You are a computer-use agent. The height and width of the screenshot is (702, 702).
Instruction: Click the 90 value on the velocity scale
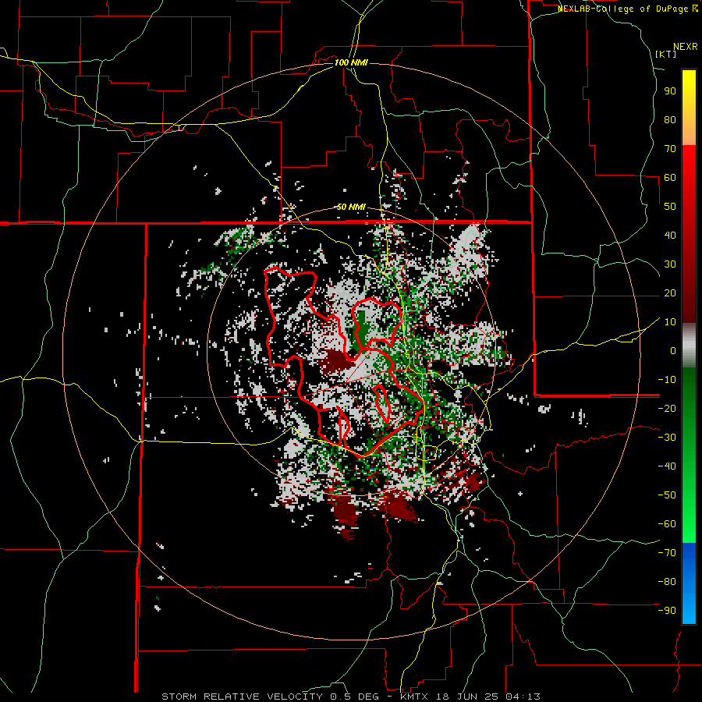click(x=670, y=91)
